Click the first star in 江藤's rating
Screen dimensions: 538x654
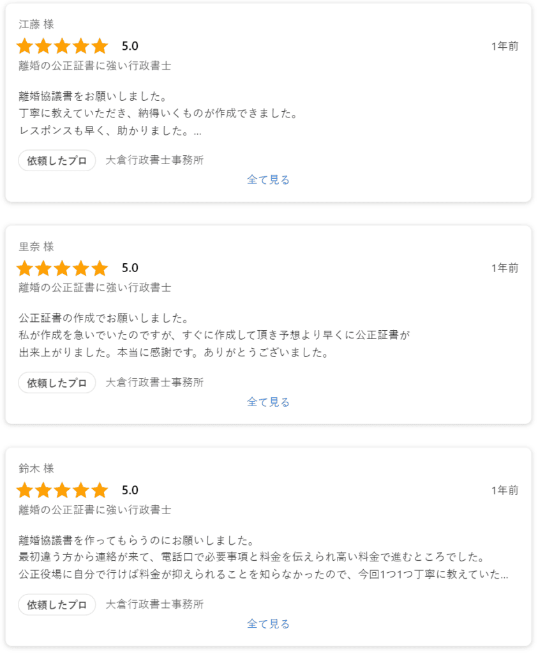(x=25, y=46)
